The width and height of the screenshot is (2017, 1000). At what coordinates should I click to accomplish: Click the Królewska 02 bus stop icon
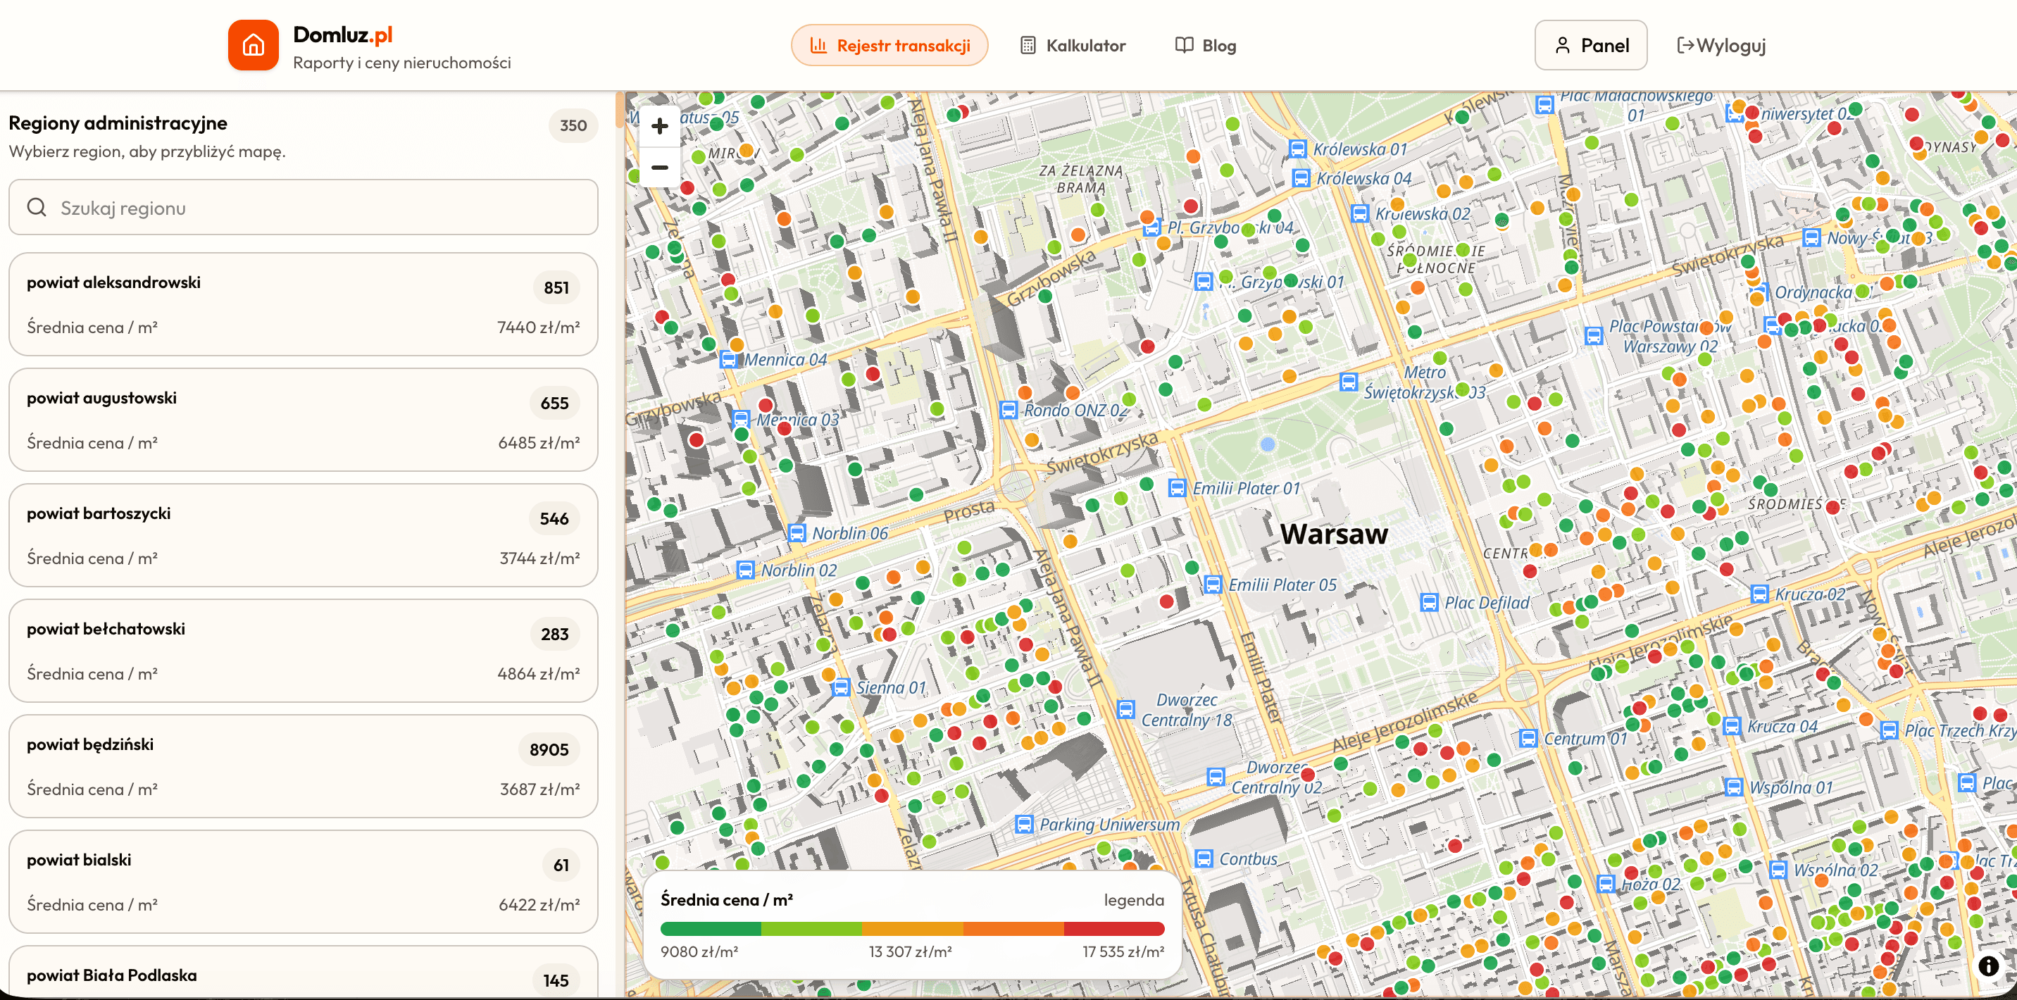tap(1360, 214)
